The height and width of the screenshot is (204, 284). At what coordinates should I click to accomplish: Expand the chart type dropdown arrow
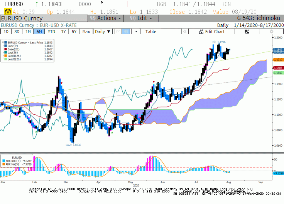[136, 32]
